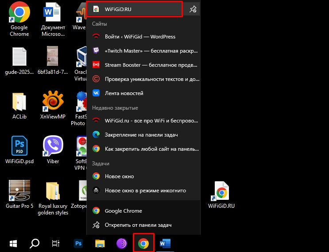Select Viber desktop shortcut
329x252 pixels.
(53, 149)
